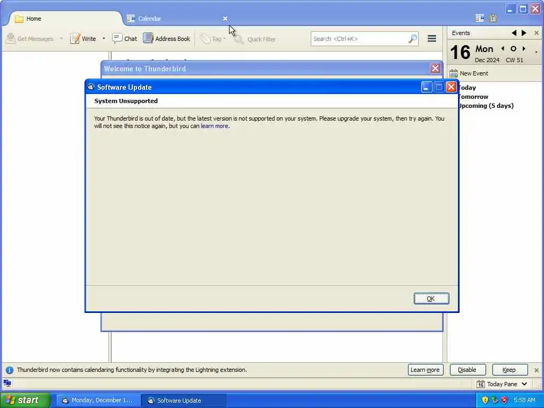Click the magnifier icon in the search box
This screenshot has width=544, height=408.
click(412, 39)
